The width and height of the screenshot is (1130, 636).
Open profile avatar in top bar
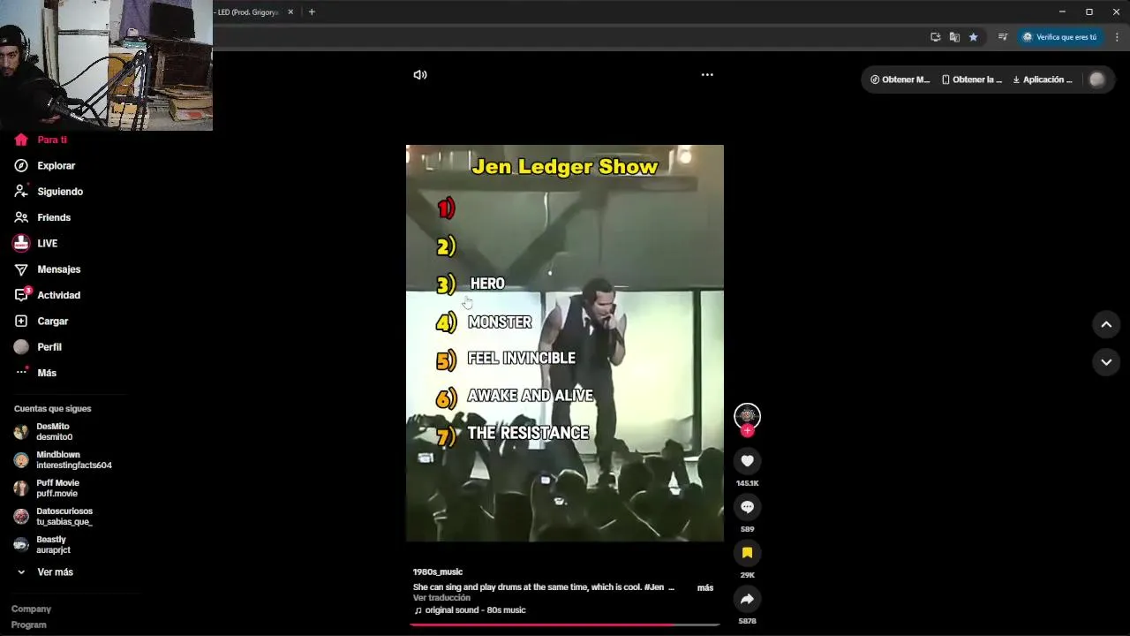(x=1096, y=79)
